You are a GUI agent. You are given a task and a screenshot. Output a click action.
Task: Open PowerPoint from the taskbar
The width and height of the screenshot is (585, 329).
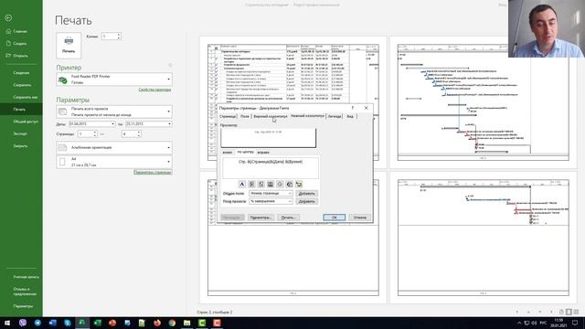coord(112,323)
